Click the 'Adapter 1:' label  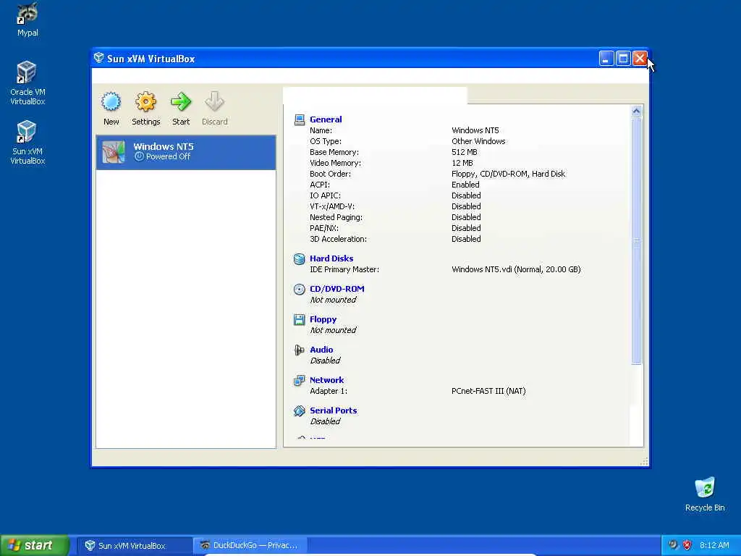(x=329, y=391)
